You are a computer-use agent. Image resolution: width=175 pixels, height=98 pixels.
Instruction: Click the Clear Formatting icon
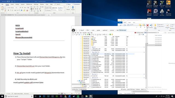click(x=28, y=8)
